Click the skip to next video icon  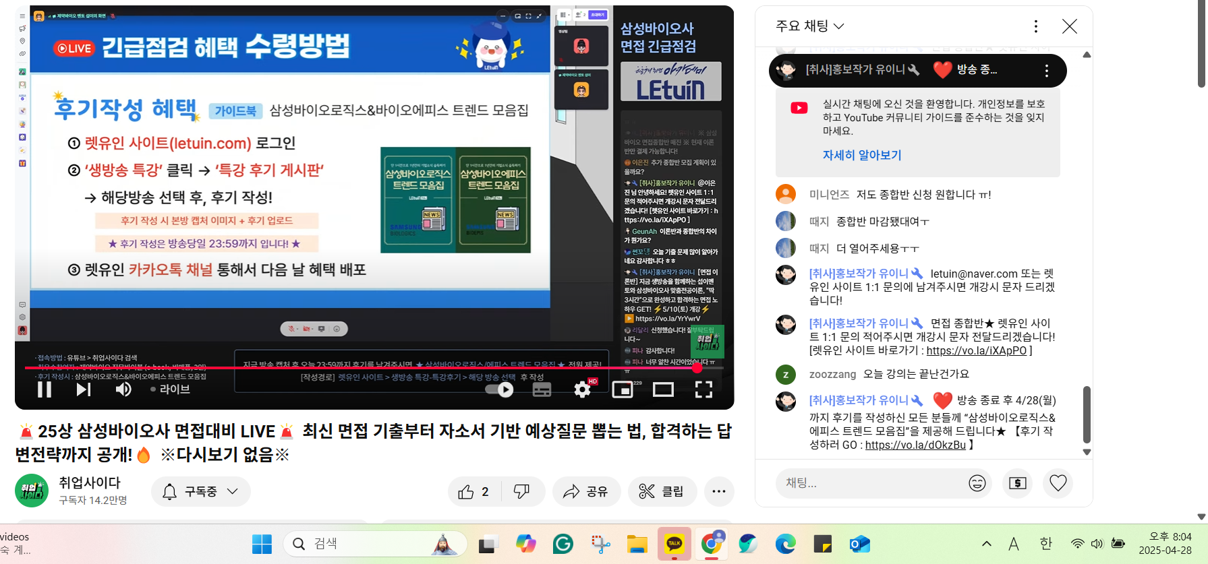(83, 389)
